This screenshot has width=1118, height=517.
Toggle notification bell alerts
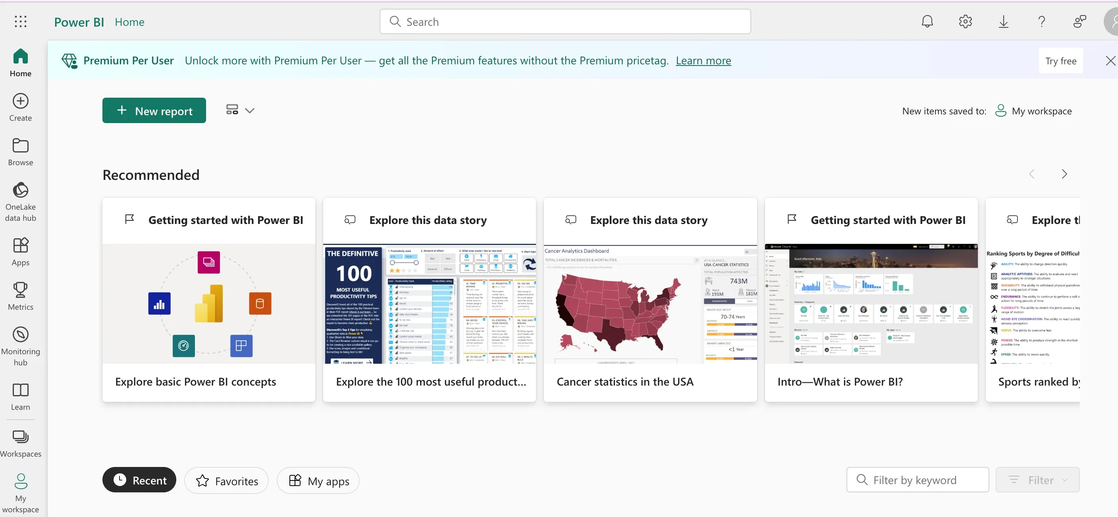[x=927, y=21]
